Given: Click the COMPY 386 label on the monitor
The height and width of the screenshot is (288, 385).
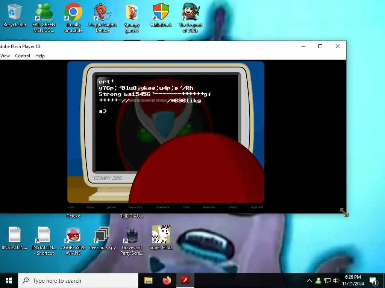Looking at the screenshot, I should coord(108,178).
